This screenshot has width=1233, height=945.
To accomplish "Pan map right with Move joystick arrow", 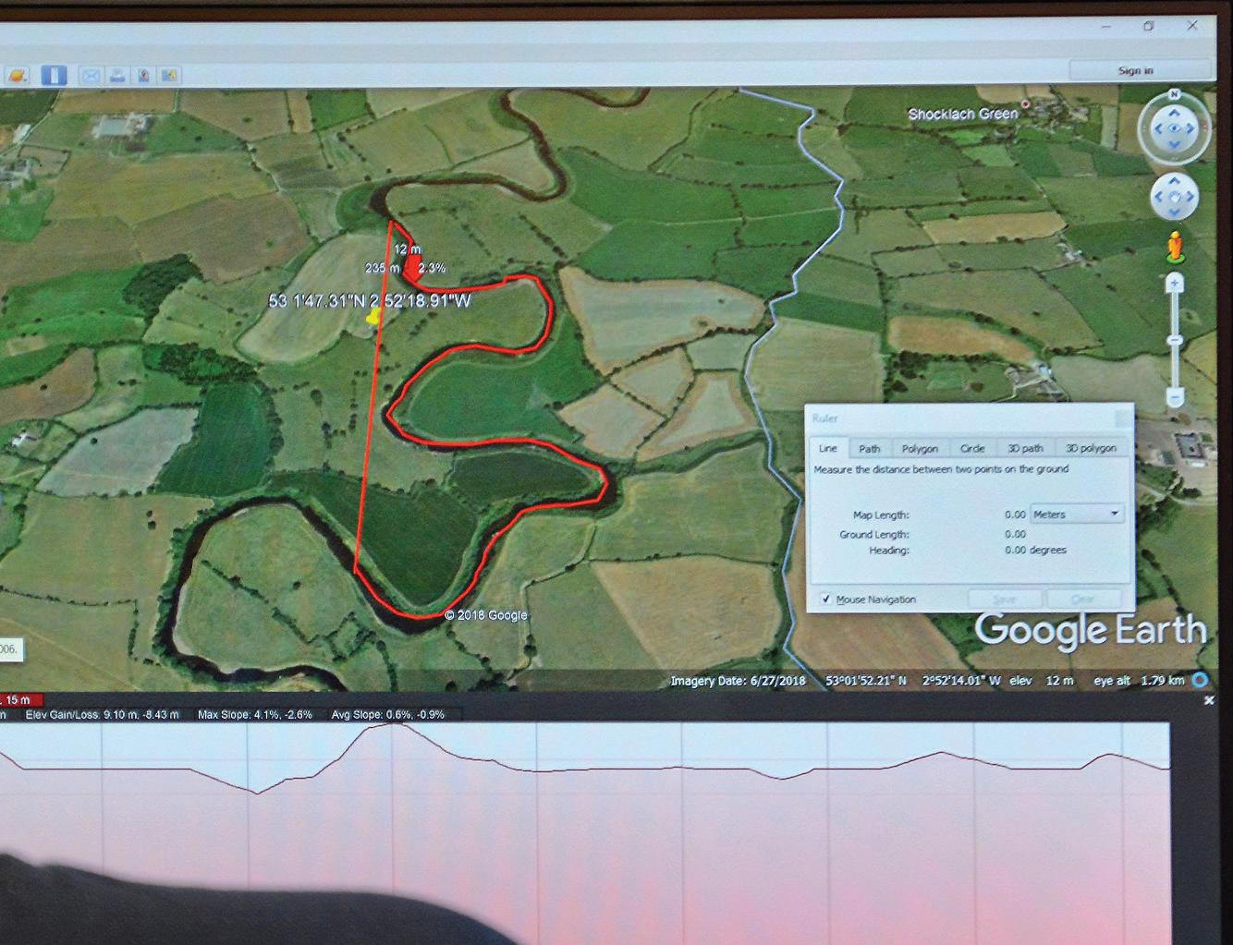I will click(1190, 197).
